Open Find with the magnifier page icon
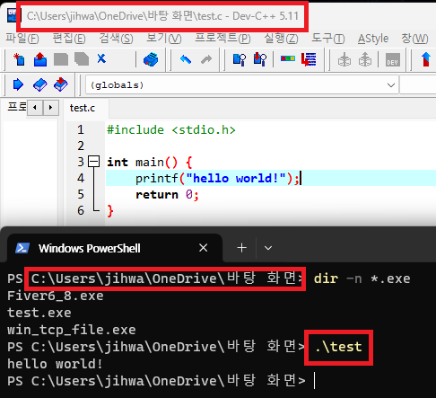The width and height of the screenshot is (436, 398). [x=240, y=59]
